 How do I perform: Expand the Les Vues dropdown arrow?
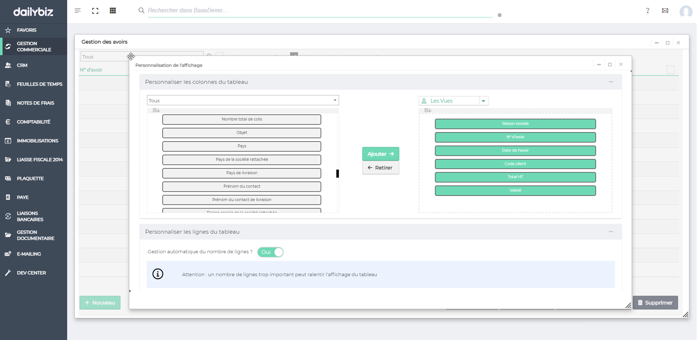484,101
